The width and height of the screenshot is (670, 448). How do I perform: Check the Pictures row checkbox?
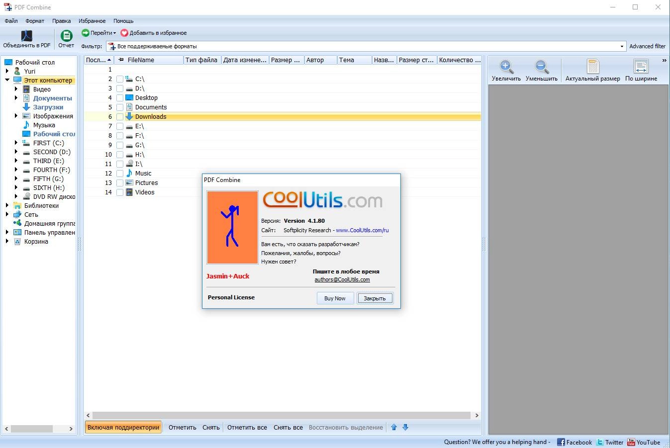point(120,183)
